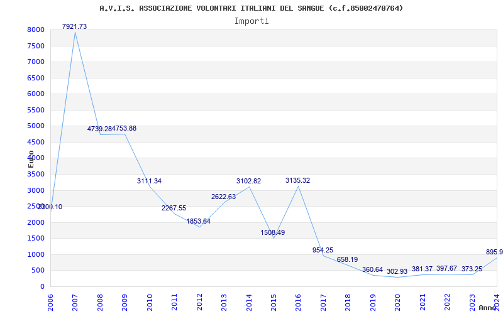Click the 658.19 data label

(x=348, y=259)
